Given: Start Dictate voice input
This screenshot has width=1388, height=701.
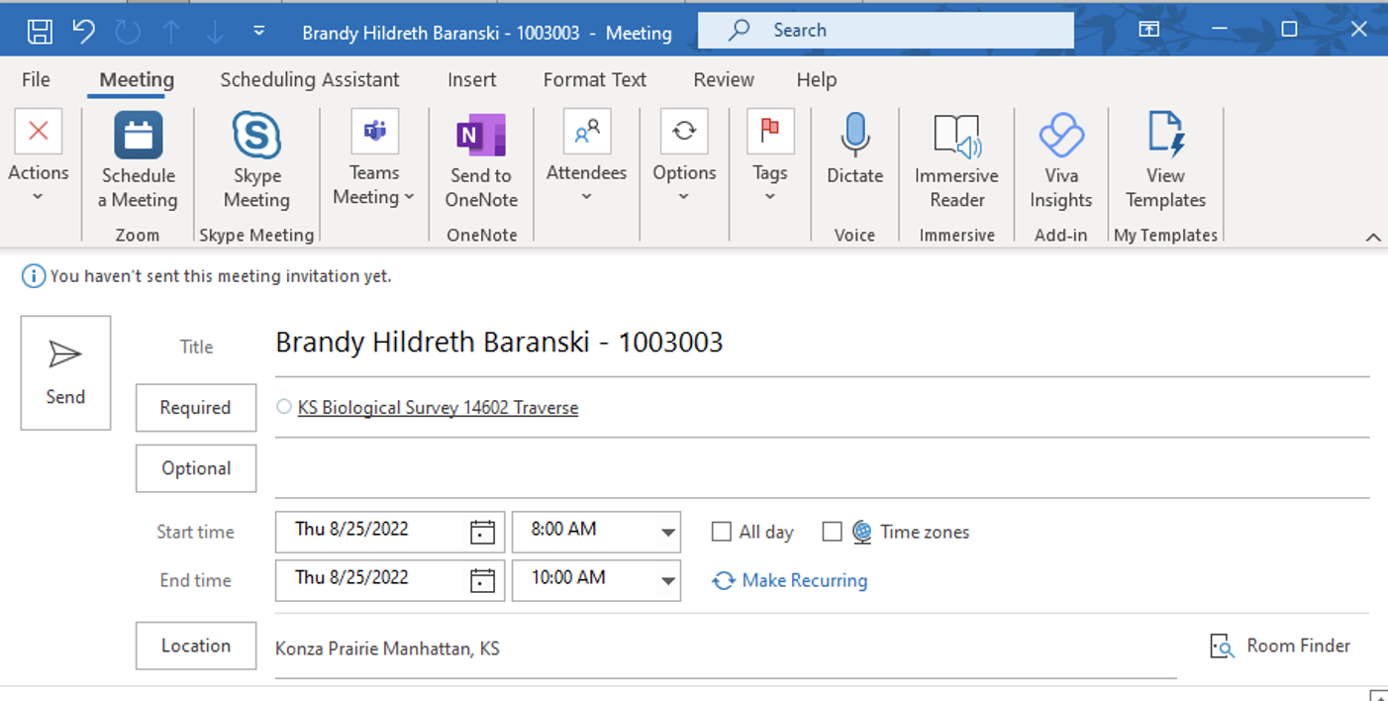Looking at the screenshot, I should point(854,137).
